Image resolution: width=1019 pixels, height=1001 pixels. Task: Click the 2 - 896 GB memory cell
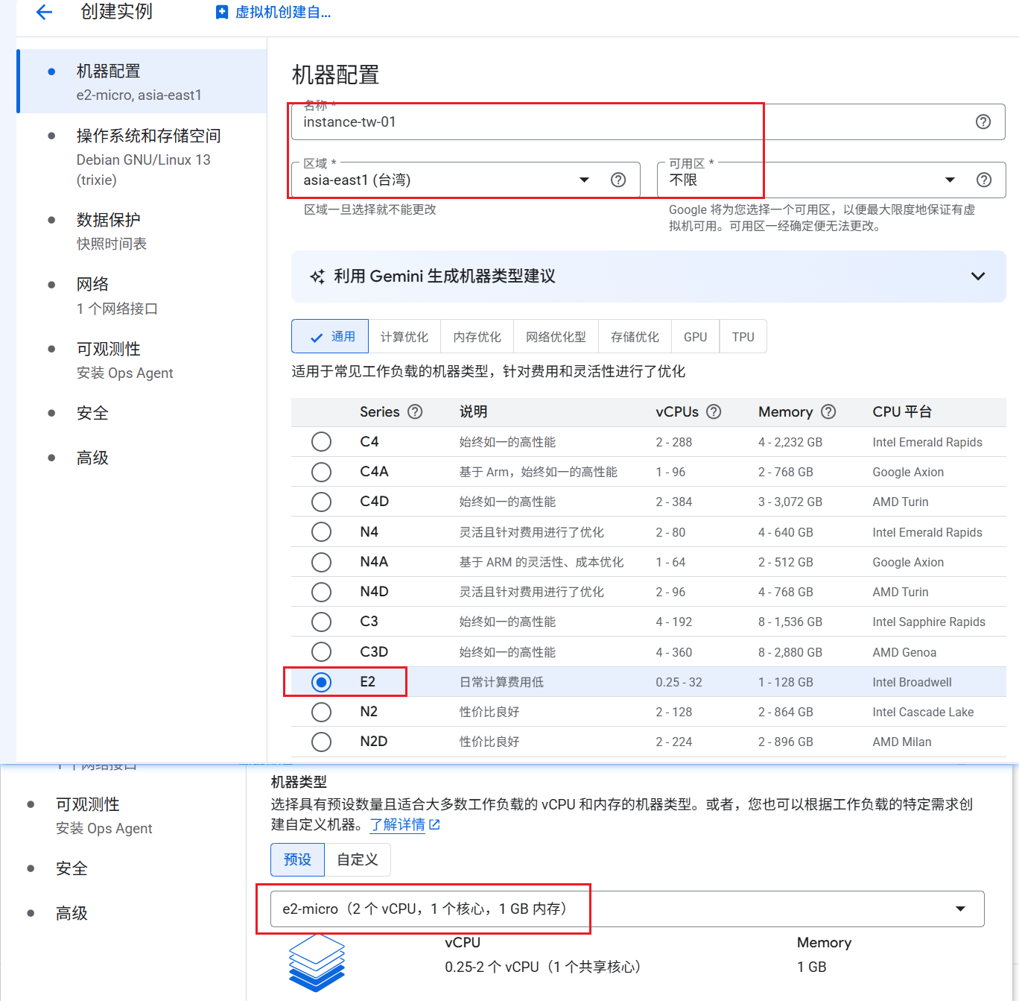pos(785,742)
